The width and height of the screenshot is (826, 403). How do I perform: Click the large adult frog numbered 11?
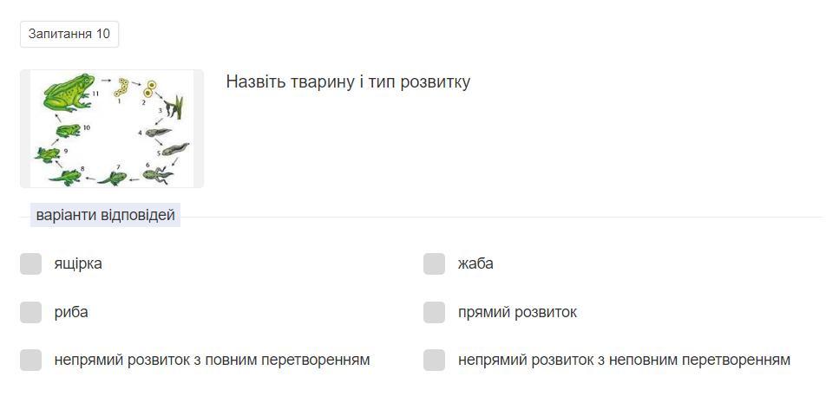(68, 92)
